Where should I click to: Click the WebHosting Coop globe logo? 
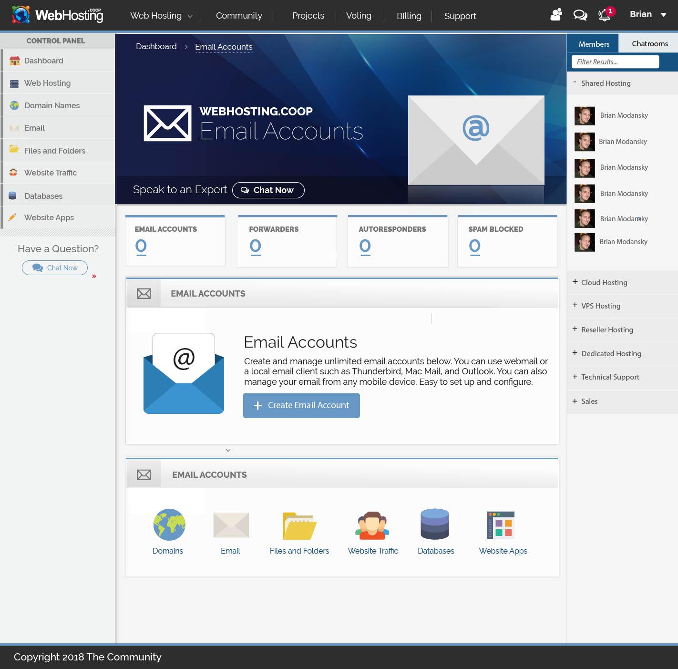pyautogui.click(x=21, y=15)
